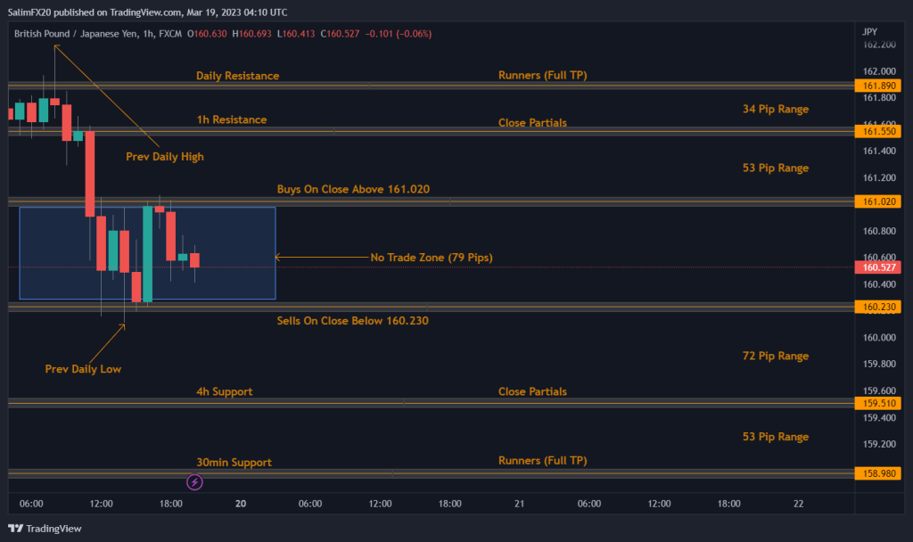
Task: Select the 'Prev Daily High' annotation
Action: (x=164, y=156)
